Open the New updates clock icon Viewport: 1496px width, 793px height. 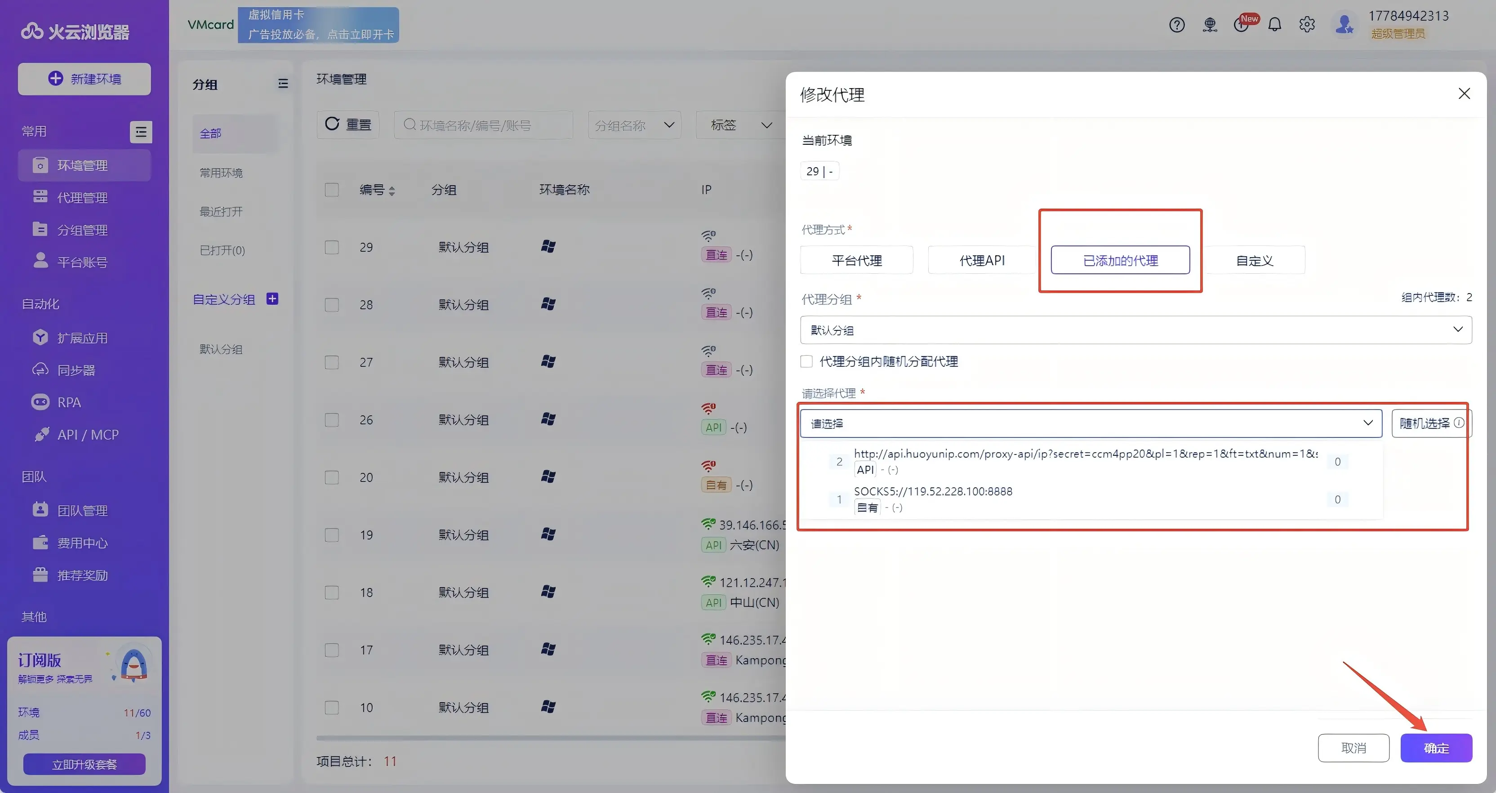1242,25
